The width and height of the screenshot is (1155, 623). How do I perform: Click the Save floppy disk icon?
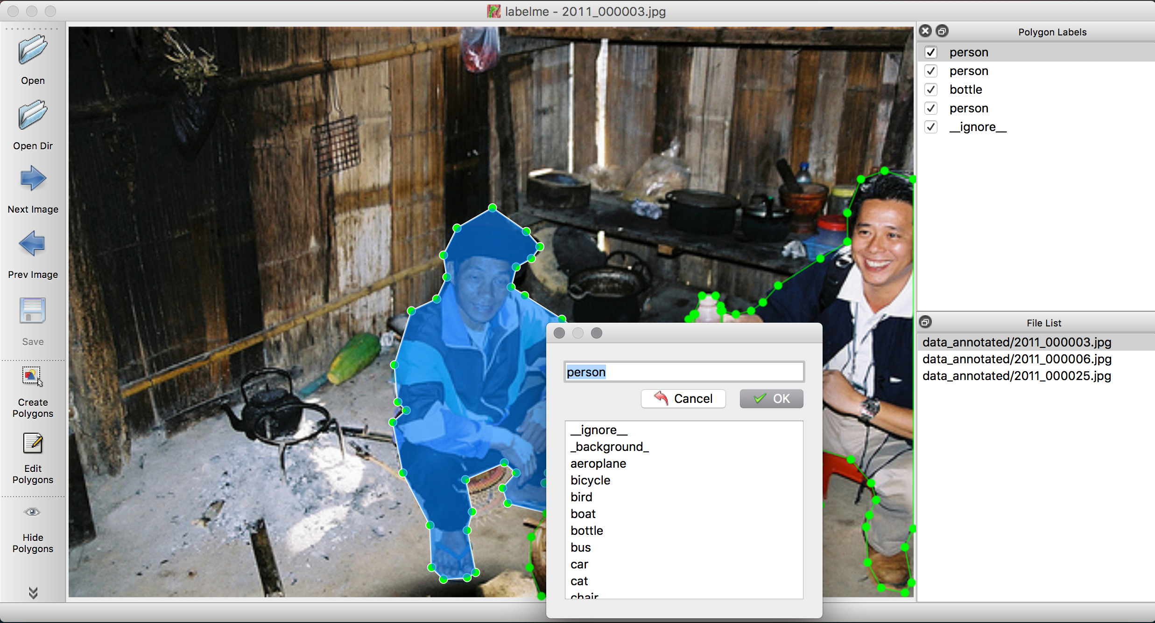(x=33, y=311)
